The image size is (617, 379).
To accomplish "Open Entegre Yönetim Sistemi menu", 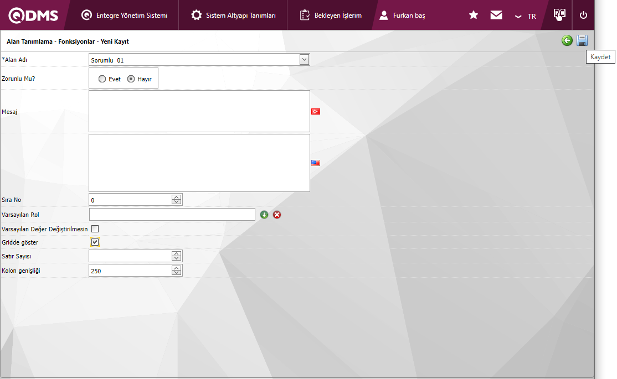I will click(124, 15).
